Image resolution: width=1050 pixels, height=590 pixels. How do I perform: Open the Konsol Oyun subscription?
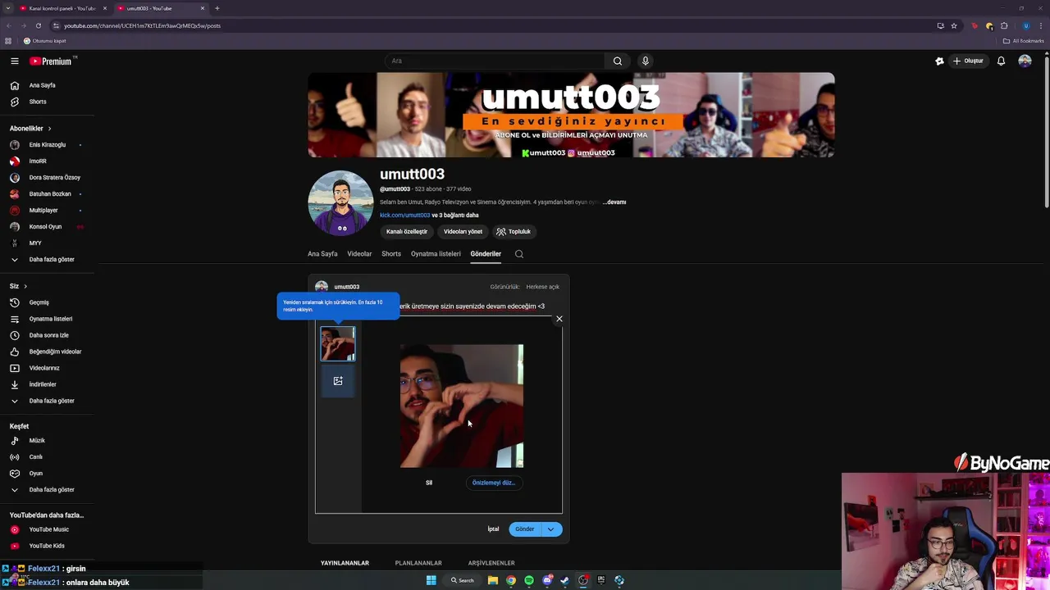point(45,227)
